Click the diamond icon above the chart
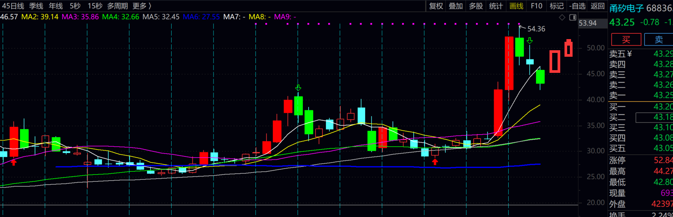 point(562,17)
